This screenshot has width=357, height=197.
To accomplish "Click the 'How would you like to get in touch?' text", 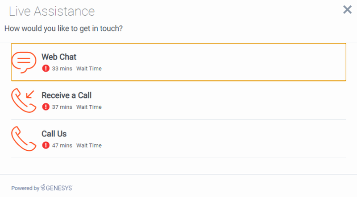I will (63, 29).
